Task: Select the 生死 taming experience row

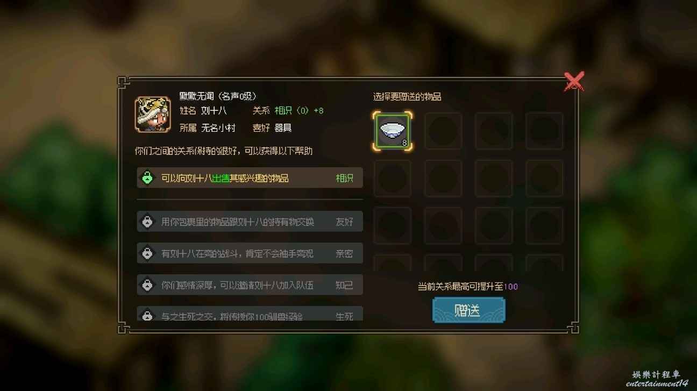Action: tap(250, 314)
